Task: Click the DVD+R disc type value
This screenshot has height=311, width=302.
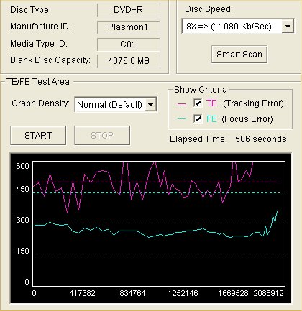Action: coord(128,10)
